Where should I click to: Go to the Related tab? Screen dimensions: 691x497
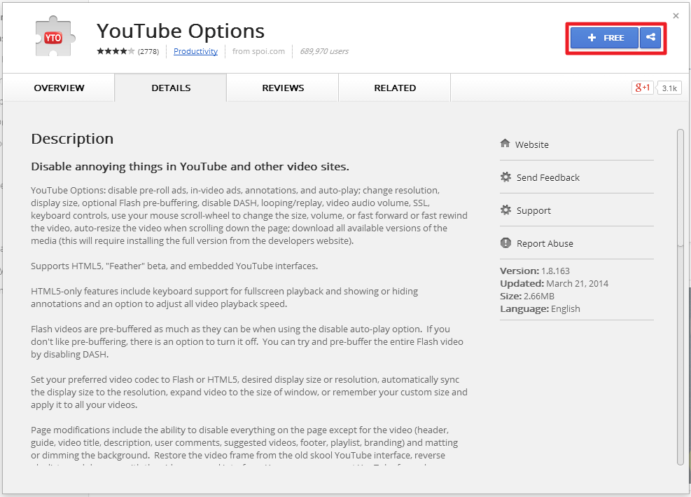395,88
